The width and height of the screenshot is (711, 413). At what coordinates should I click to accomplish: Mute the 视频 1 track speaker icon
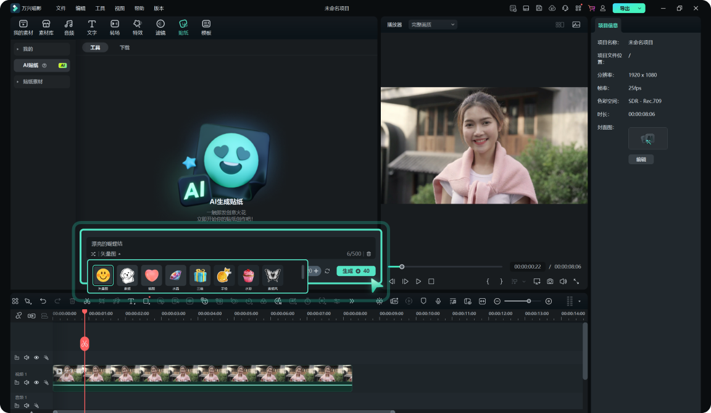point(26,382)
